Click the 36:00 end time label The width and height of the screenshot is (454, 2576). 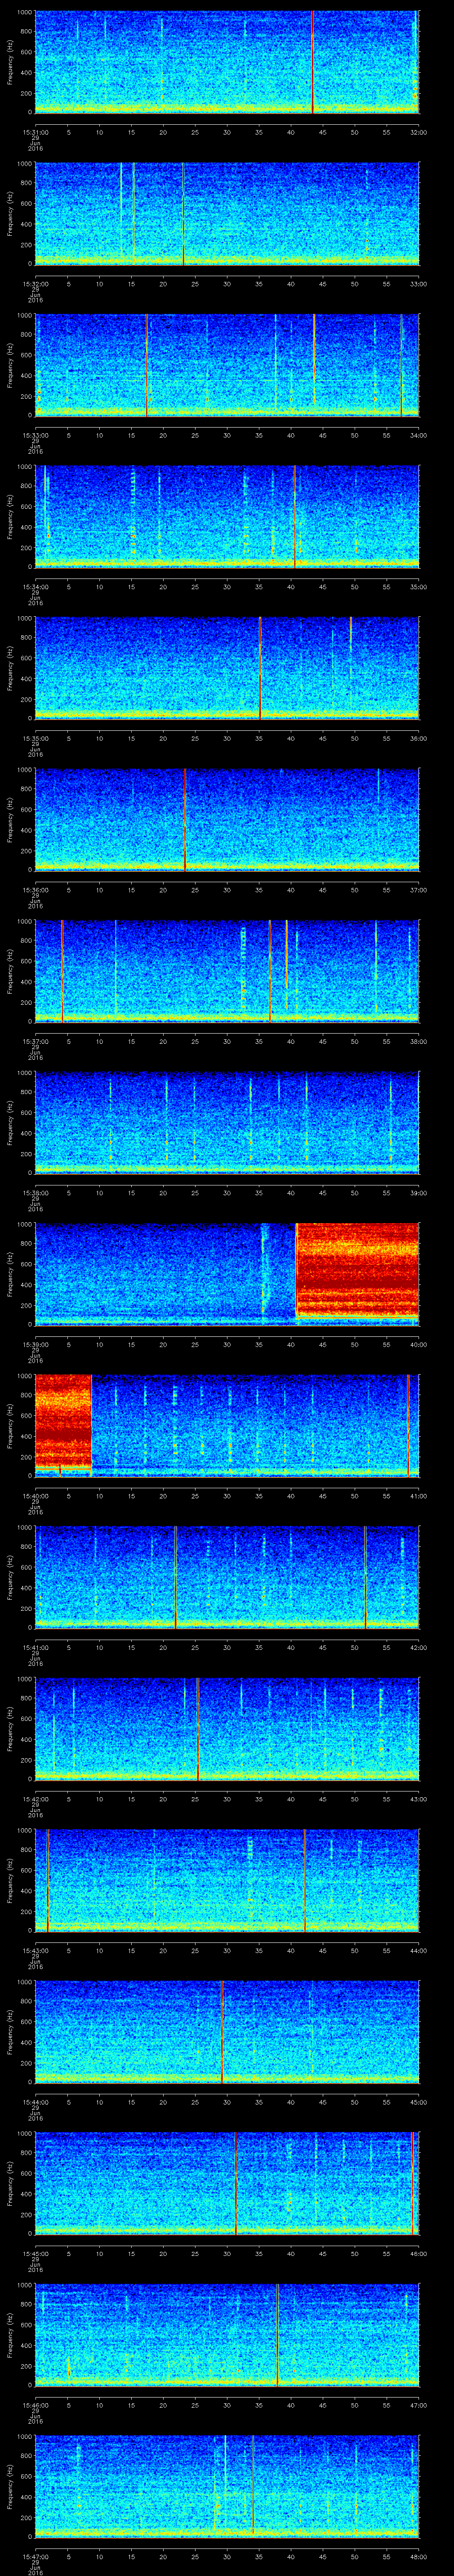tap(418, 738)
